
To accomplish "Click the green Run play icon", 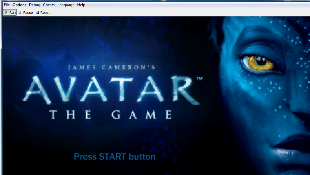I will click(x=6, y=13).
